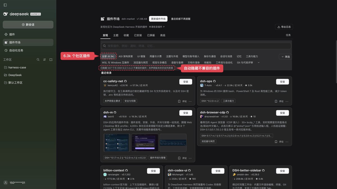Click the 插件市场与管理 tag on dsh-m
Image resolution: width=337 pixels, height=189 pixels.
coord(158,158)
